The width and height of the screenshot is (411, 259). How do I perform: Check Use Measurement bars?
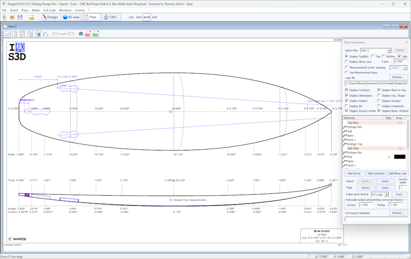[x=347, y=73]
